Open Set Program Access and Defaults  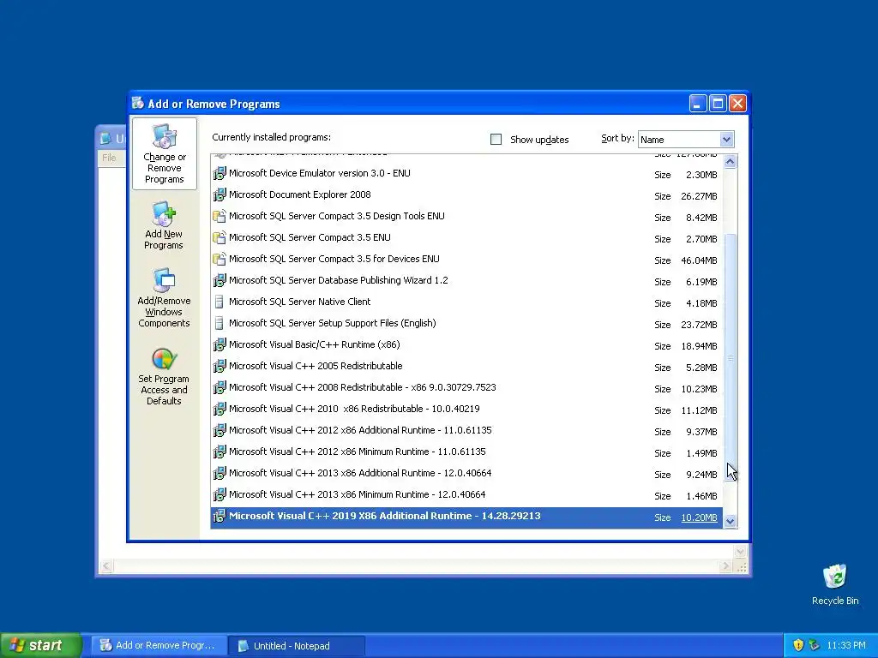[164, 376]
